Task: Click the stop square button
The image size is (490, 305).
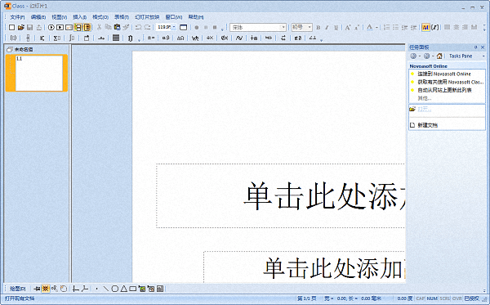Action: (x=215, y=28)
